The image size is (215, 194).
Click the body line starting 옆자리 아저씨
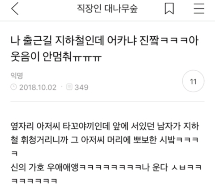click(105, 126)
